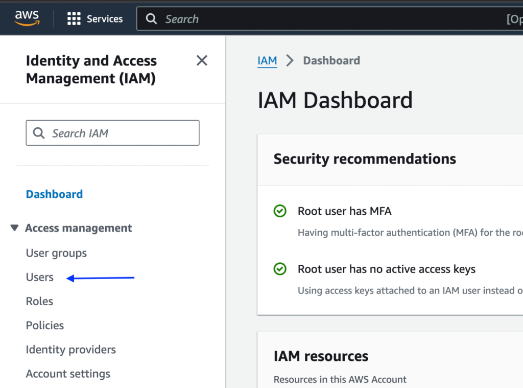This screenshot has height=388, width=523.
Task: Click the search magnifier in the top bar
Action: tap(151, 18)
